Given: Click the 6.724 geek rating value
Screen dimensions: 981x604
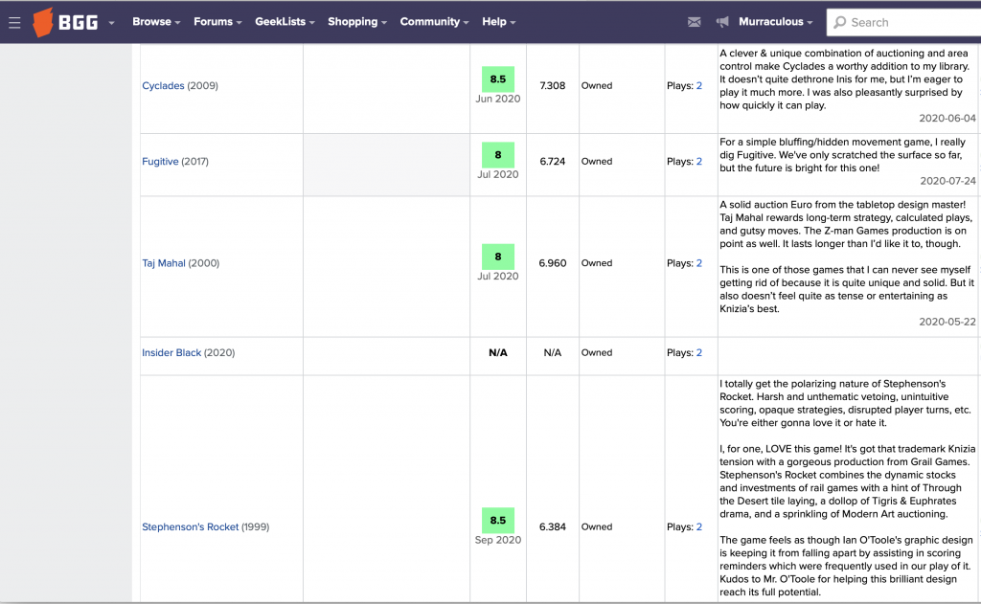Looking at the screenshot, I should coord(553,162).
